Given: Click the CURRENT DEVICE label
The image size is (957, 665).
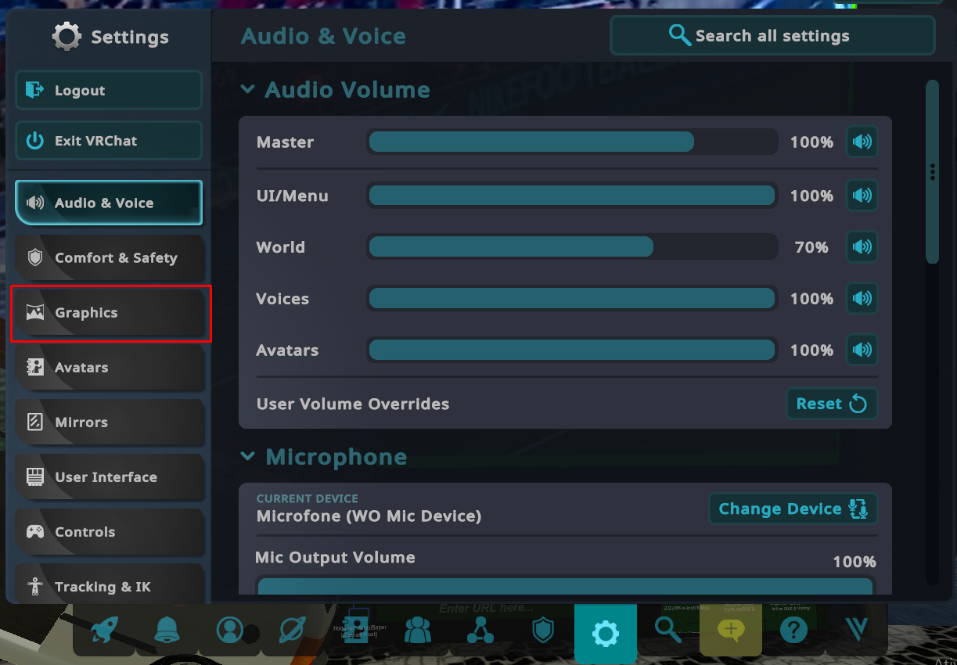Looking at the screenshot, I should pos(308,498).
